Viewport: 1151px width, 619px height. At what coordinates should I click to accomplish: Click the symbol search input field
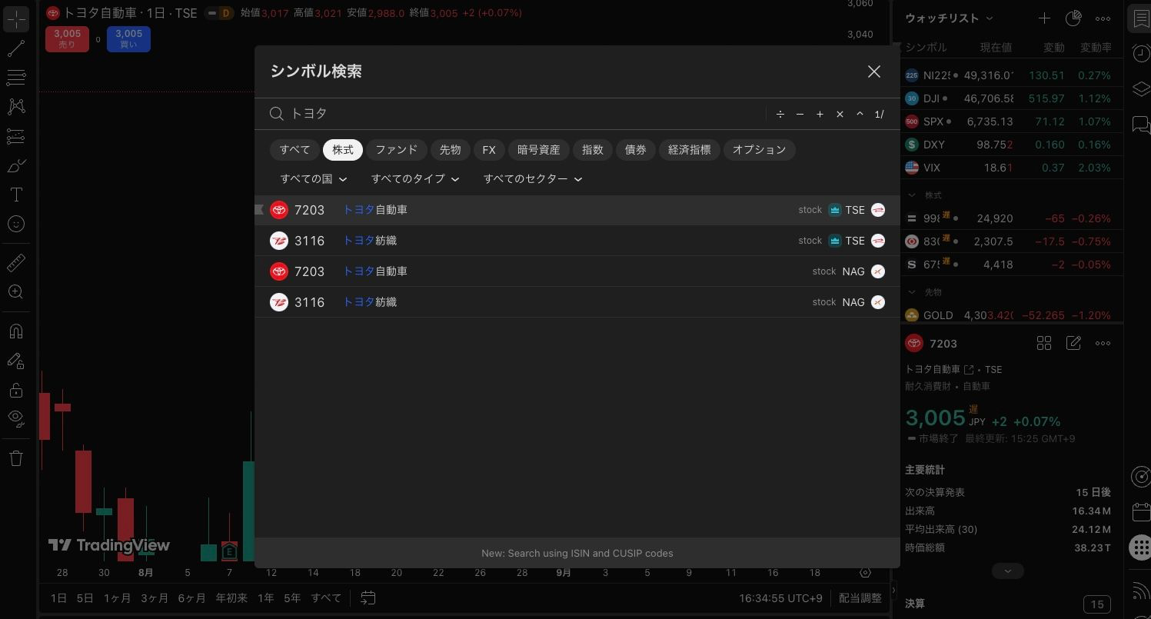coord(523,114)
